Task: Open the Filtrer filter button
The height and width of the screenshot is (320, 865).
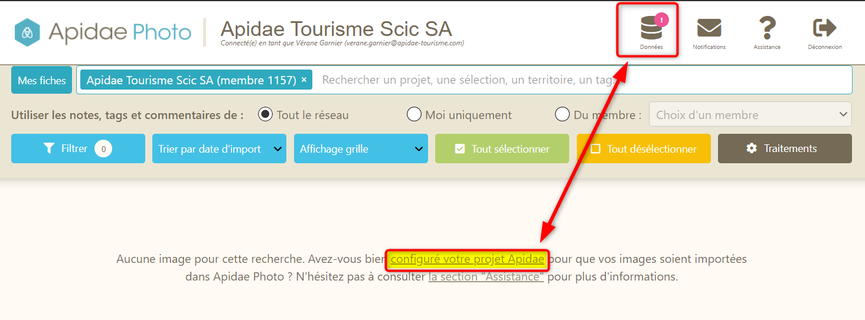Action: [78, 149]
